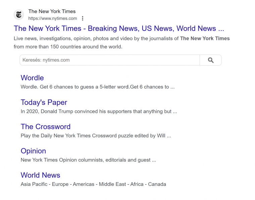Open the World News sitelink
The width and height of the screenshot is (255, 200).
coord(40,175)
